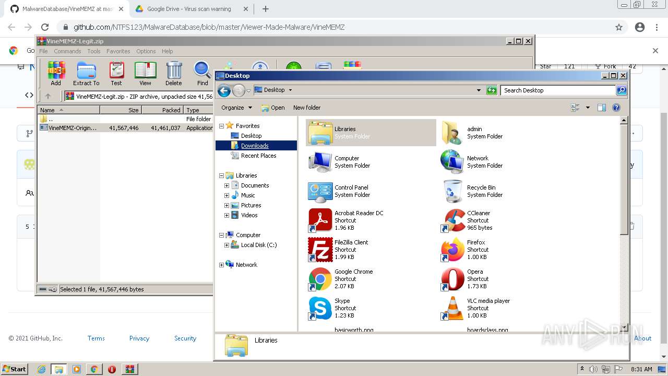Open the WinRAR Tools menu
668x376 pixels.
(94, 51)
